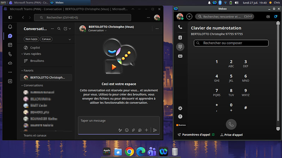Open Webex settings gear

(x=180, y=108)
